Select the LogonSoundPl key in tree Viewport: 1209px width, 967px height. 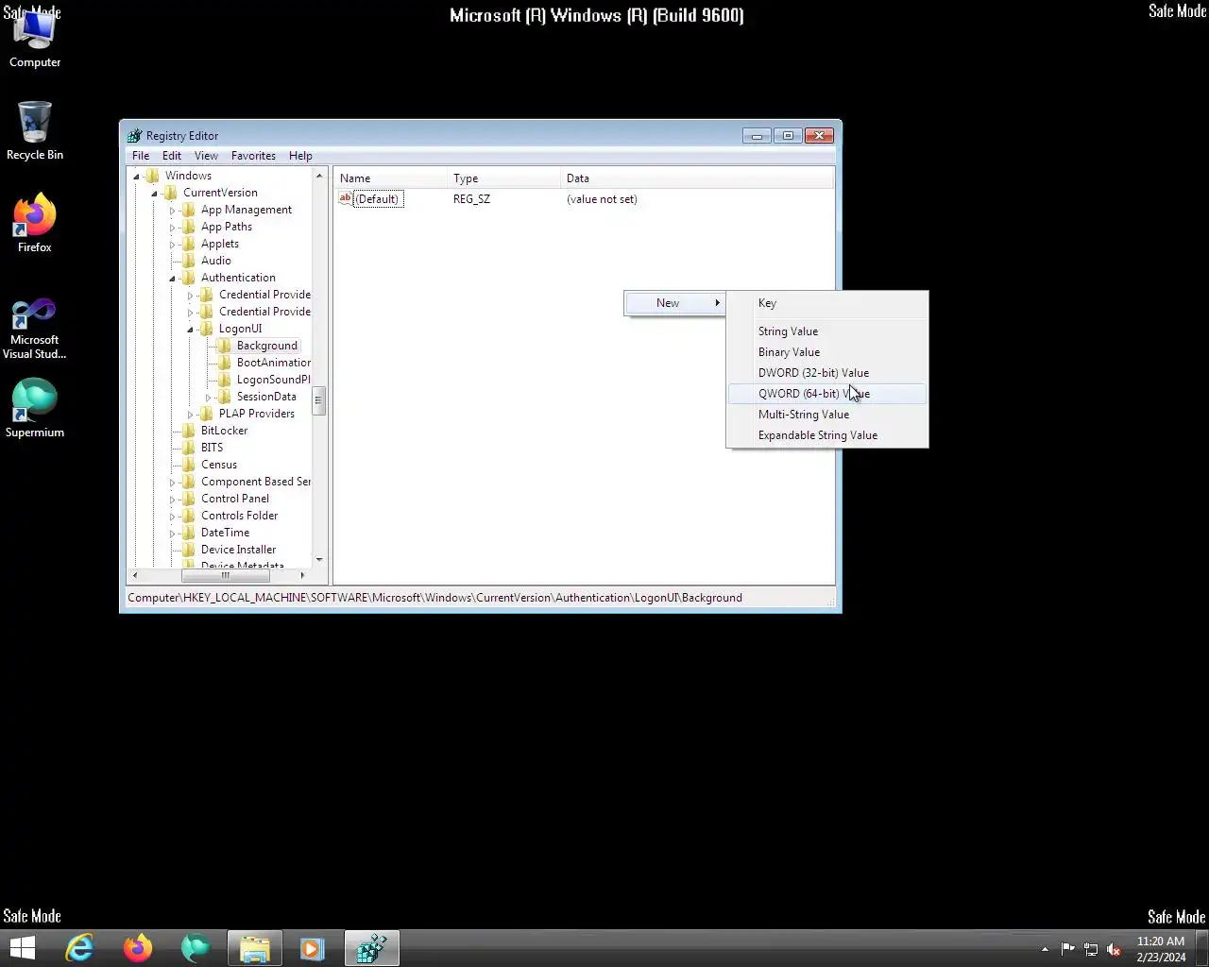click(273, 380)
